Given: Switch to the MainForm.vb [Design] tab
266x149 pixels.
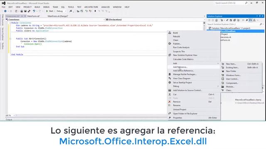Looking at the screenshot, I should click(58, 16).
